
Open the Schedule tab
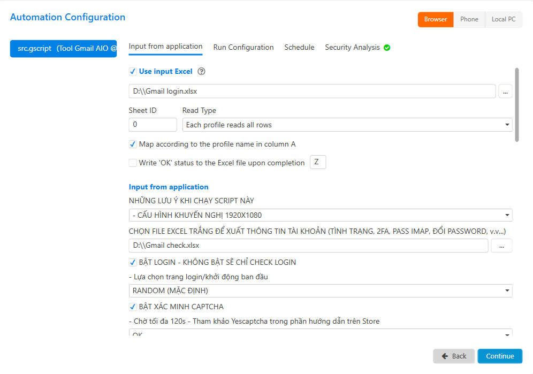(299, 48)
